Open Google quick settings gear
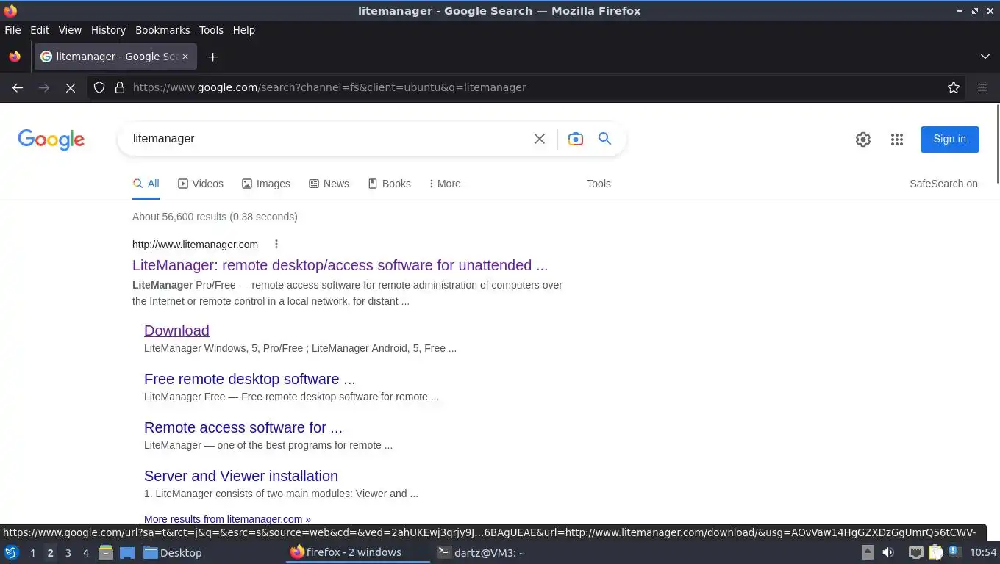 point(863,140)
